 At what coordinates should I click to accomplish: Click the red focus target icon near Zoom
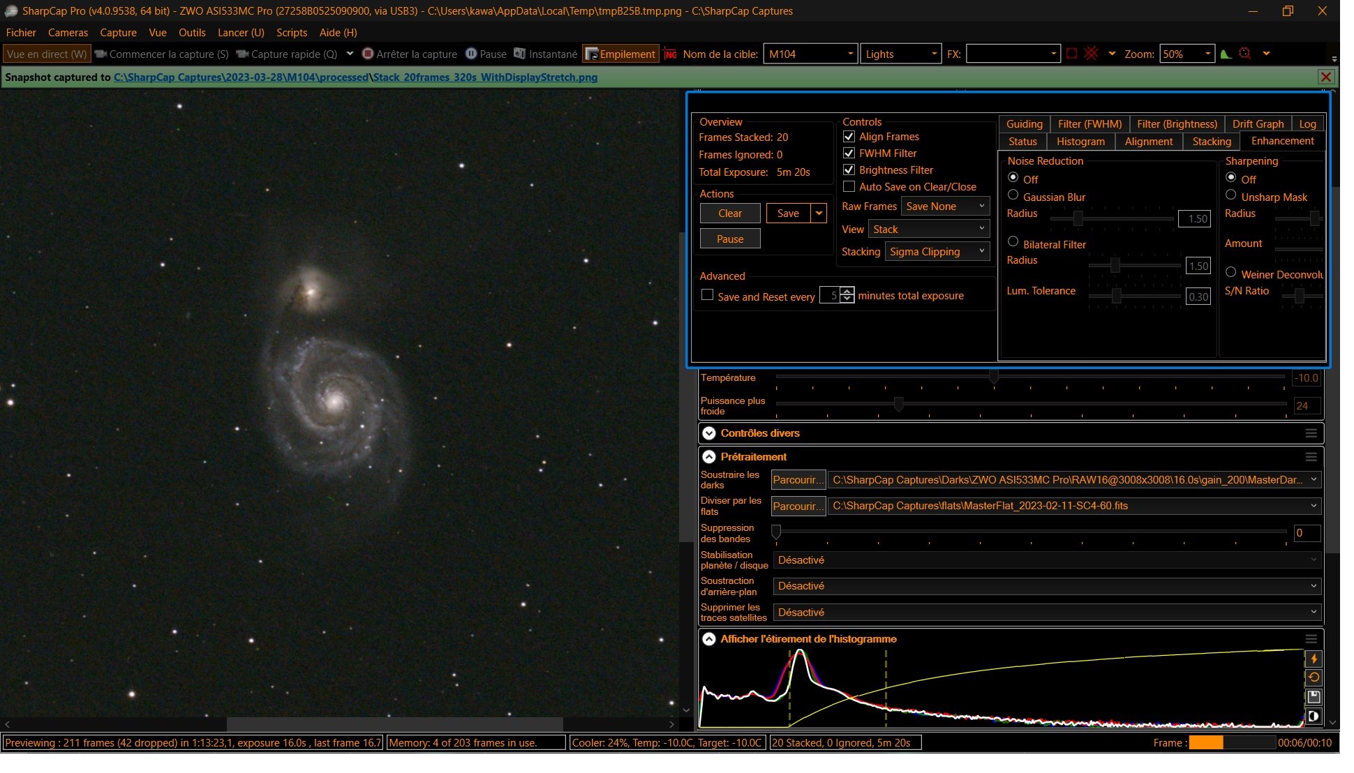(x=1244, y=54)
